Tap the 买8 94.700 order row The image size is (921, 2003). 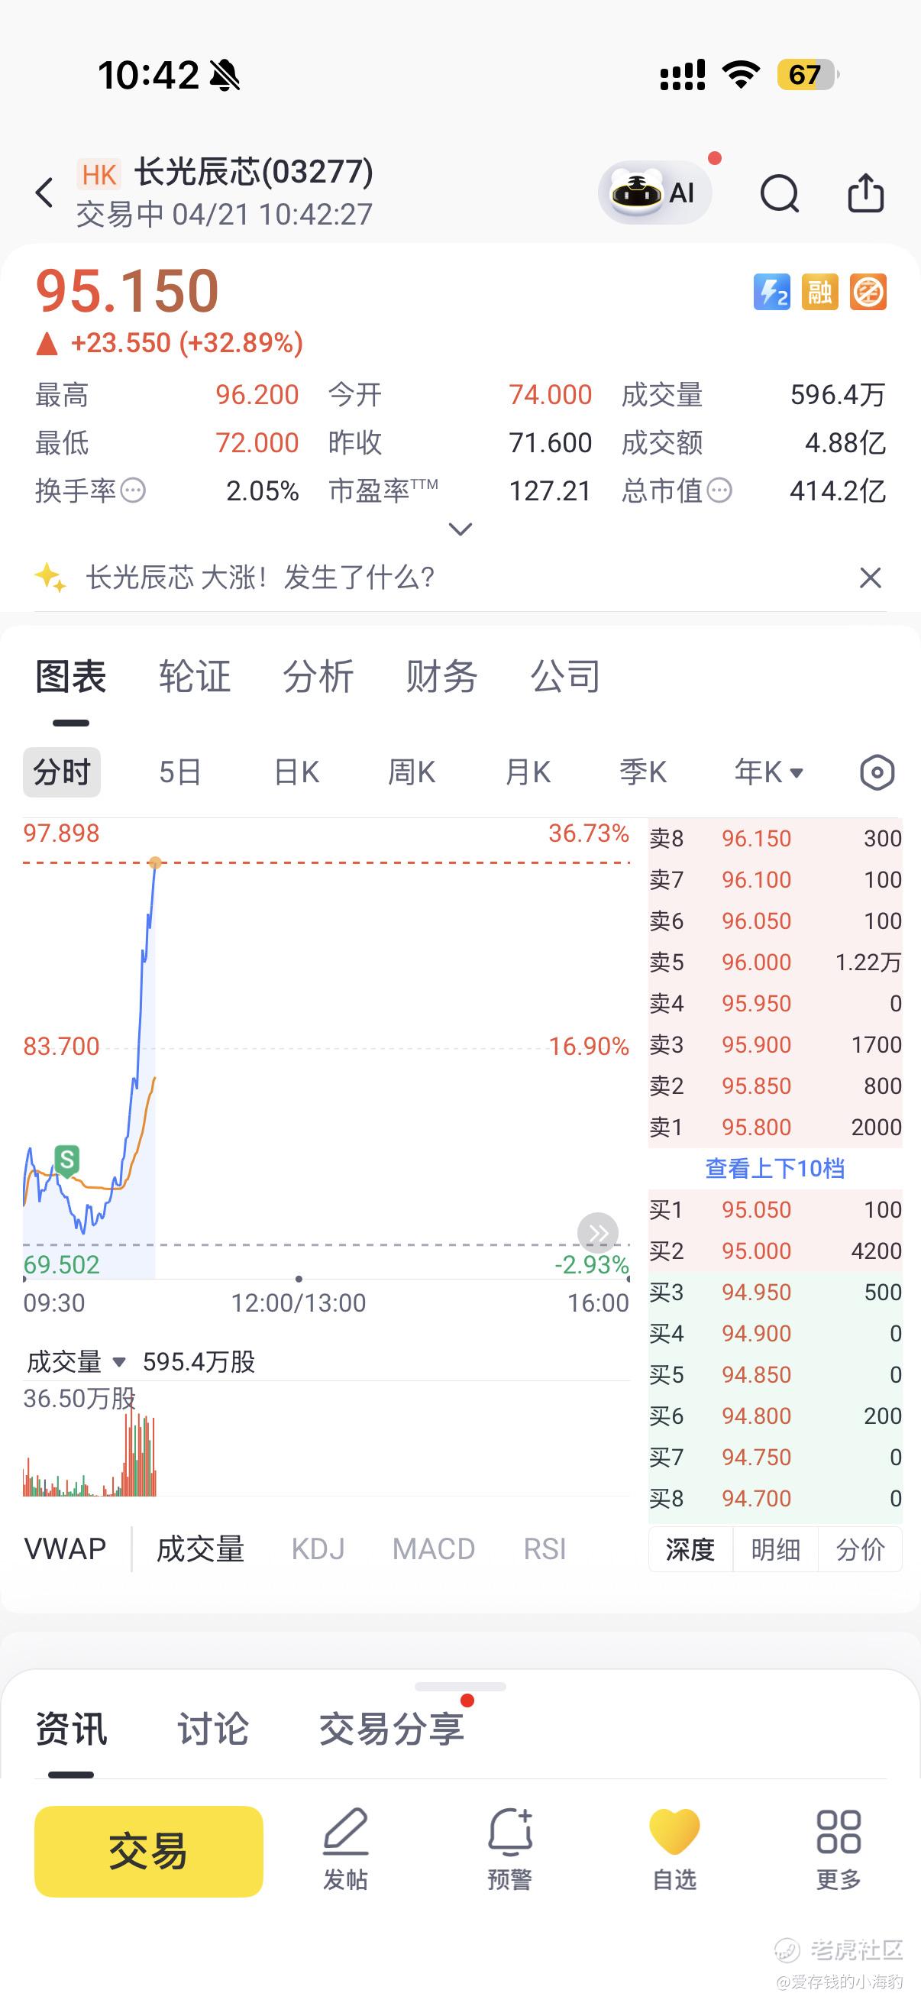(x=775, y=1497)
